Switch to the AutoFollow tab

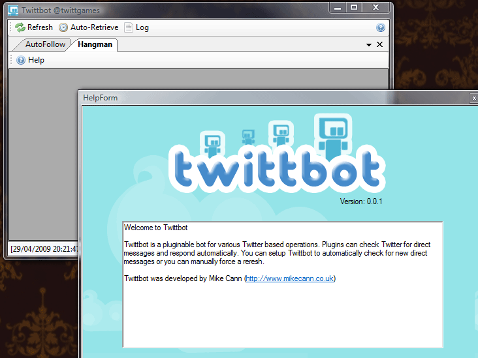pyautogui.click(x=45, y=44)
